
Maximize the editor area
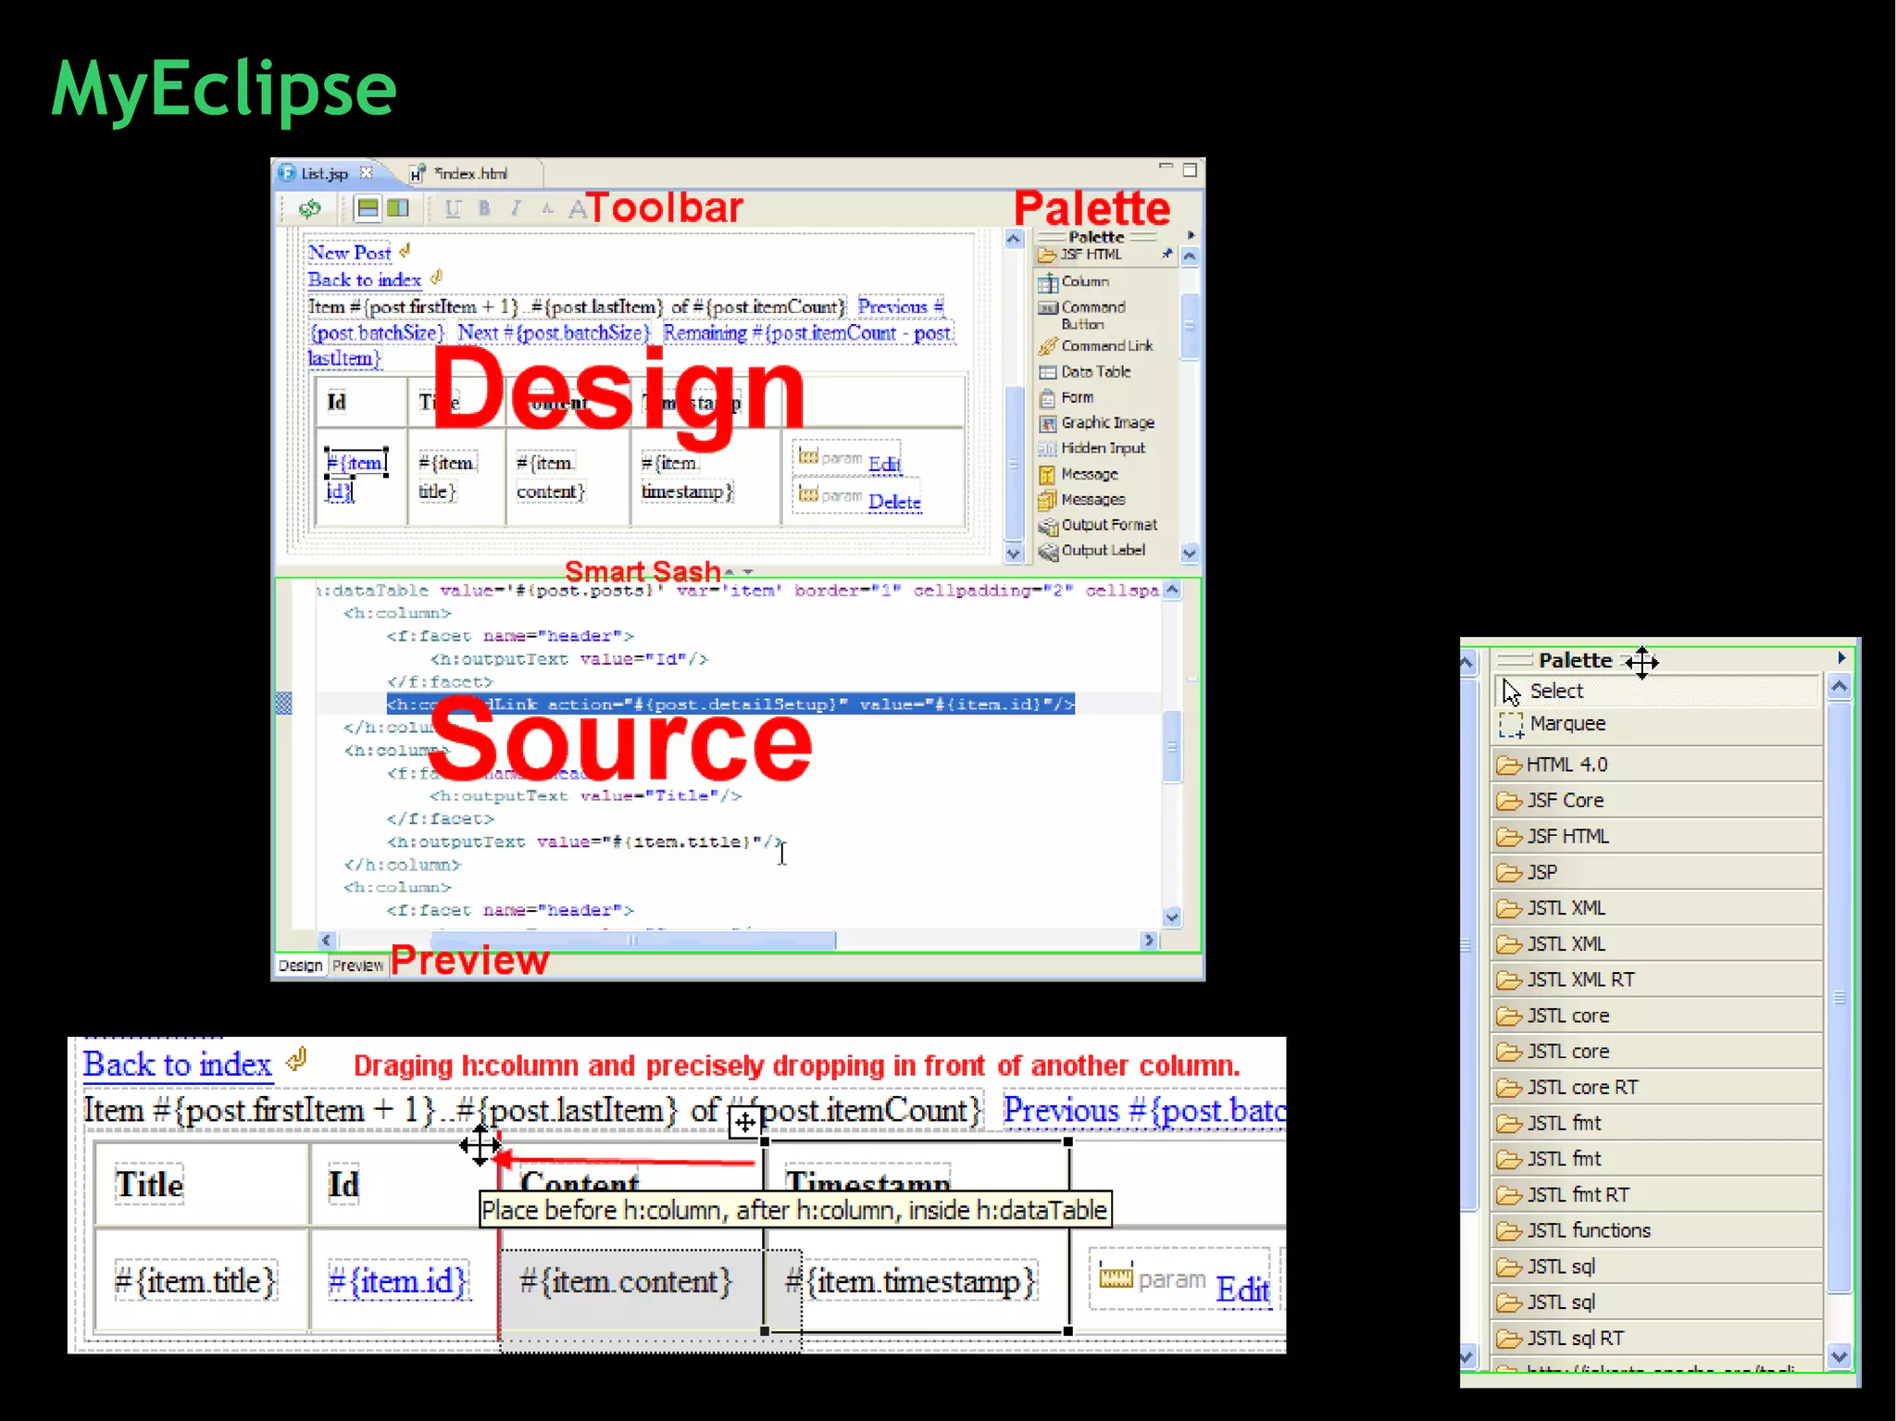tap(1190, 170)
